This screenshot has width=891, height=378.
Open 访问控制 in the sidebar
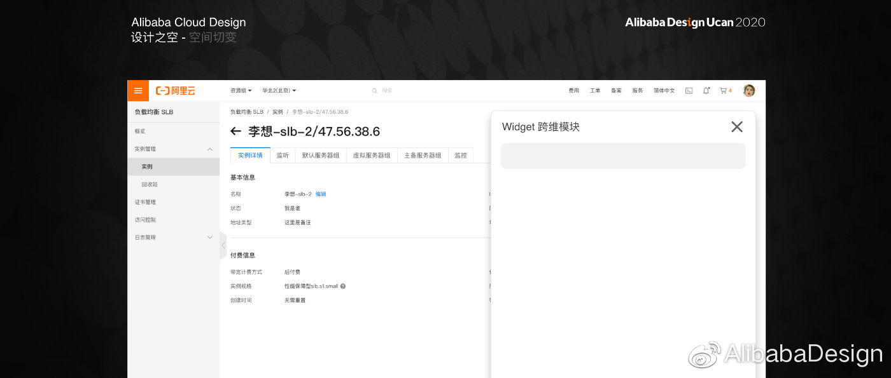point(145,220)
